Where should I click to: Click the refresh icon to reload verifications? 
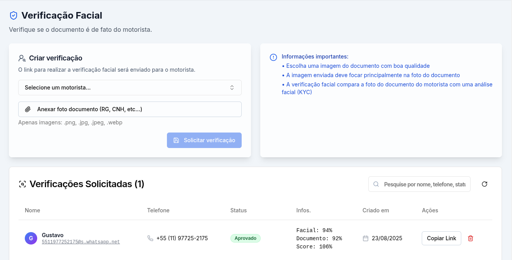pyautogui.click(x=485, y=184)
